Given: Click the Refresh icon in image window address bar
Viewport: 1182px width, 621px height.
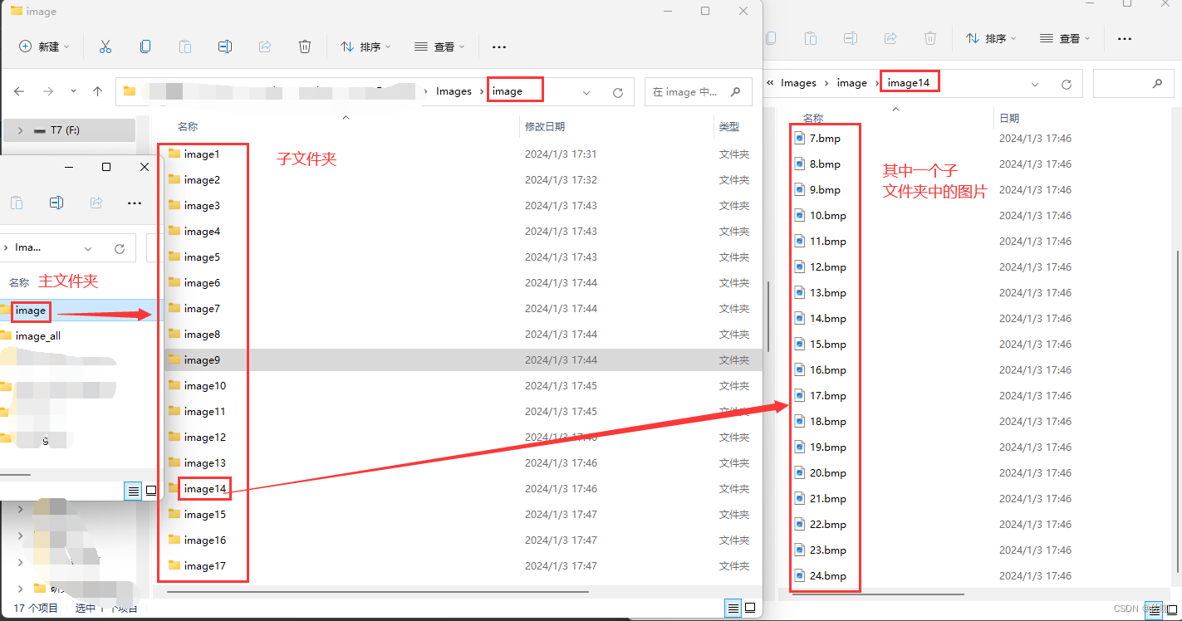Looking at the screenshot, I should pos(617,92).
